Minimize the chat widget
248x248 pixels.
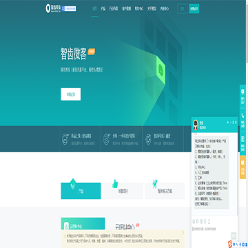tap(231, 123)
